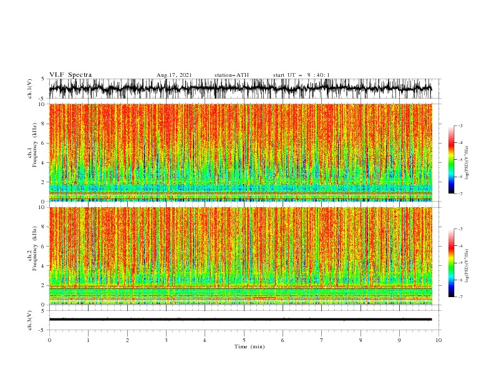This screenshot has height=382, width=494.
Task: Click the 'VLF Spectra' title text
Action: (x=70, y=75)
